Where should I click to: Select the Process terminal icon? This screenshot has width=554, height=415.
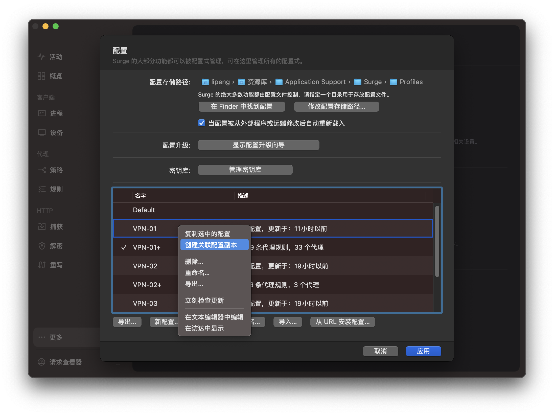click(42, 113)
